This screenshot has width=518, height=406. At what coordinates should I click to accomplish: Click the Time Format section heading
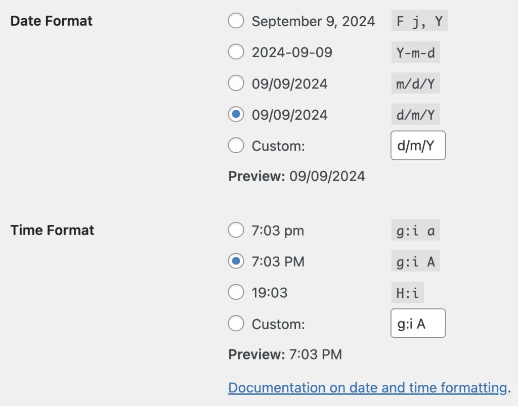click(x=53, y=230)
